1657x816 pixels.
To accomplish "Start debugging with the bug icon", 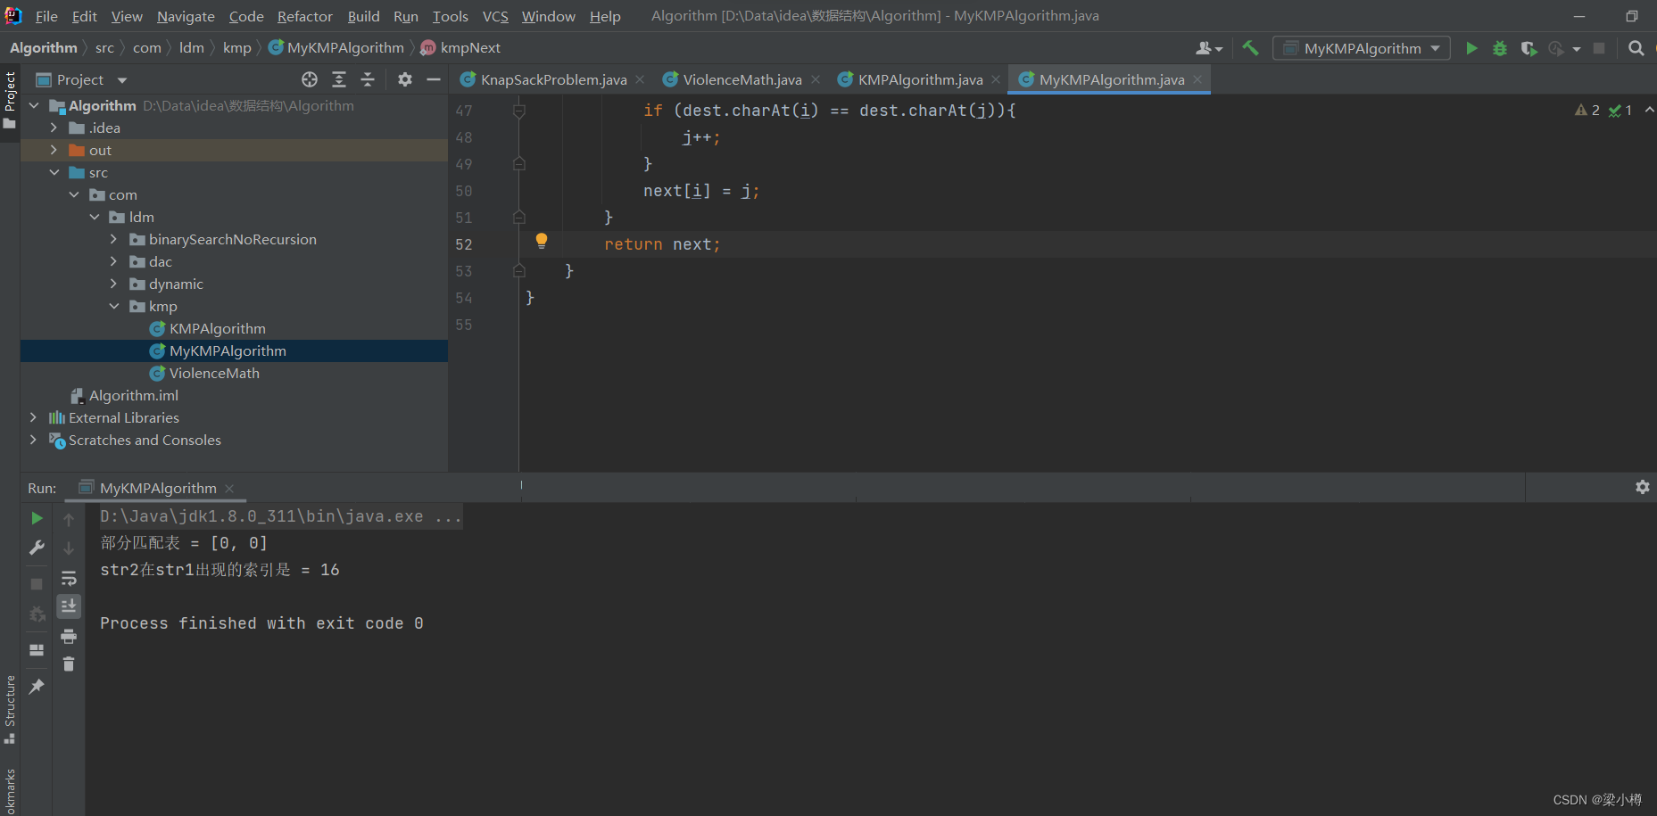I will coord(1500,48).
